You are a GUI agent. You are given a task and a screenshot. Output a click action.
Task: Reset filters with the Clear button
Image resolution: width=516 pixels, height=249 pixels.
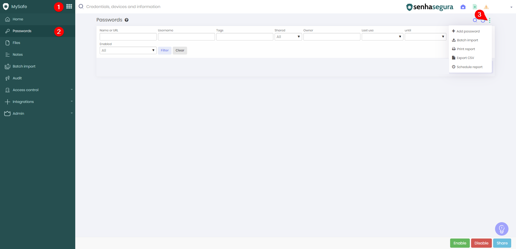(180, 50)
